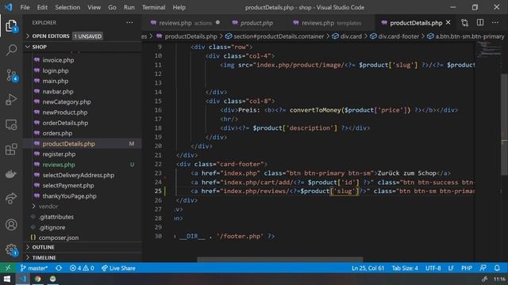Image resolution: width=508 pixels, height=285 pixels.
Task: Click the remote window indicator in status bar
Action: pyautogui.click(x=8, y=268)
